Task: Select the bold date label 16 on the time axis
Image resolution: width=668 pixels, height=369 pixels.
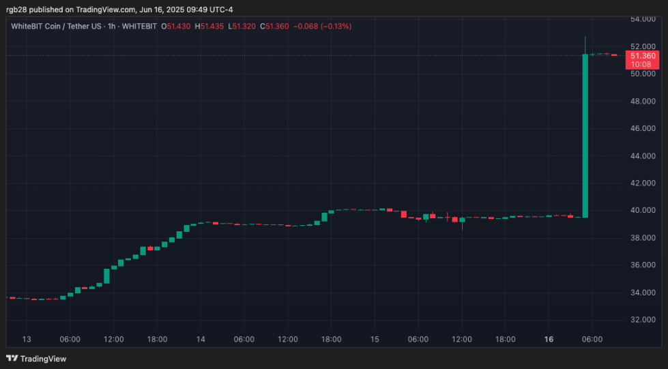Action: pyautogui.click(x=549, y=339)
